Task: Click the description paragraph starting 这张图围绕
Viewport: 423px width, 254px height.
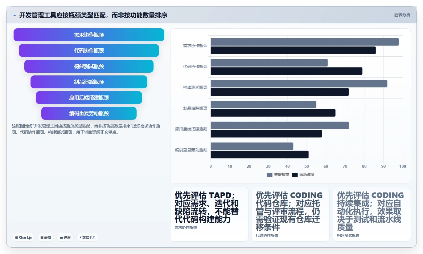Action: click(x=86, y=129)
